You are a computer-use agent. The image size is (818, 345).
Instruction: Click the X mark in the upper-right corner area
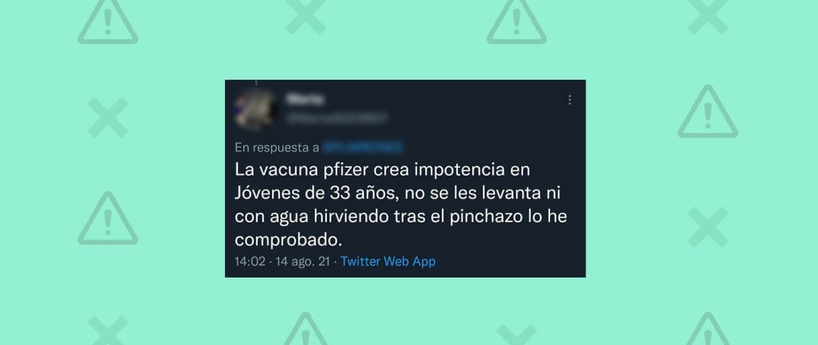tap(708, 16)
